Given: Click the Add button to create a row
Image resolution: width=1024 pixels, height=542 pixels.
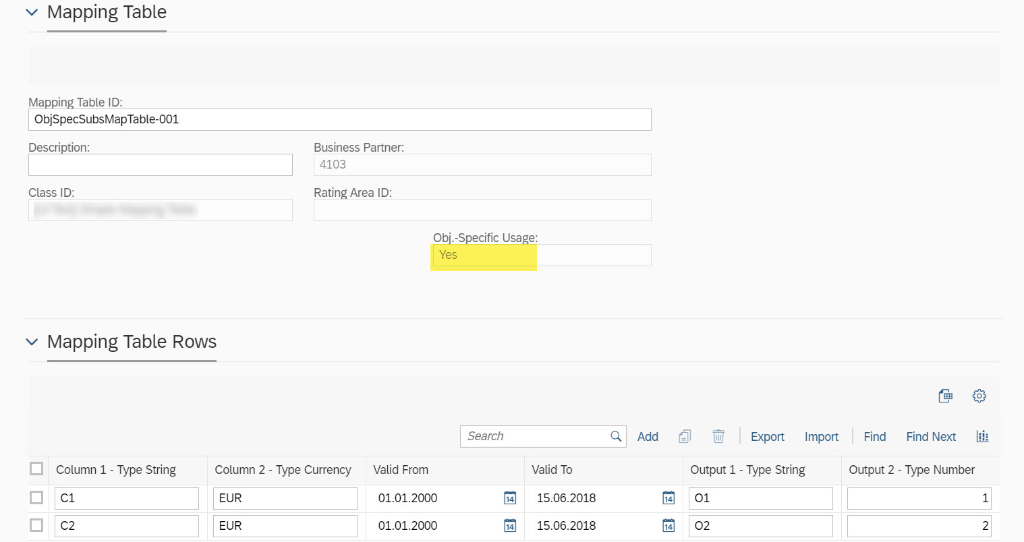Looking at the screenshot, I should [647, 436].
